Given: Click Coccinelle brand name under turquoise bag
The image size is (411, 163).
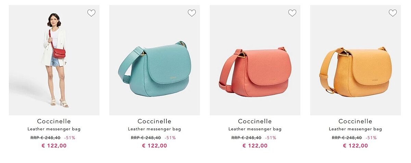Looking at the screenshot, I should [x=154, y=121].
